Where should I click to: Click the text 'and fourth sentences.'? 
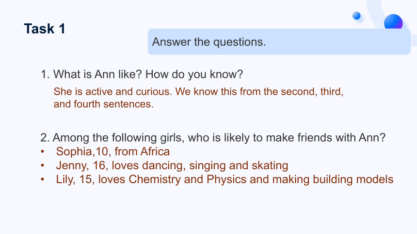(103, 104)
